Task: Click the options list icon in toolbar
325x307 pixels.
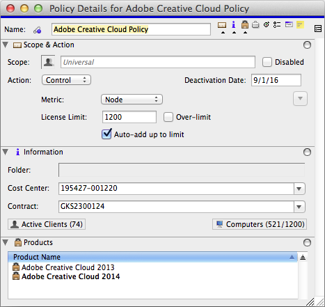Action: click(x=277, y=24)
